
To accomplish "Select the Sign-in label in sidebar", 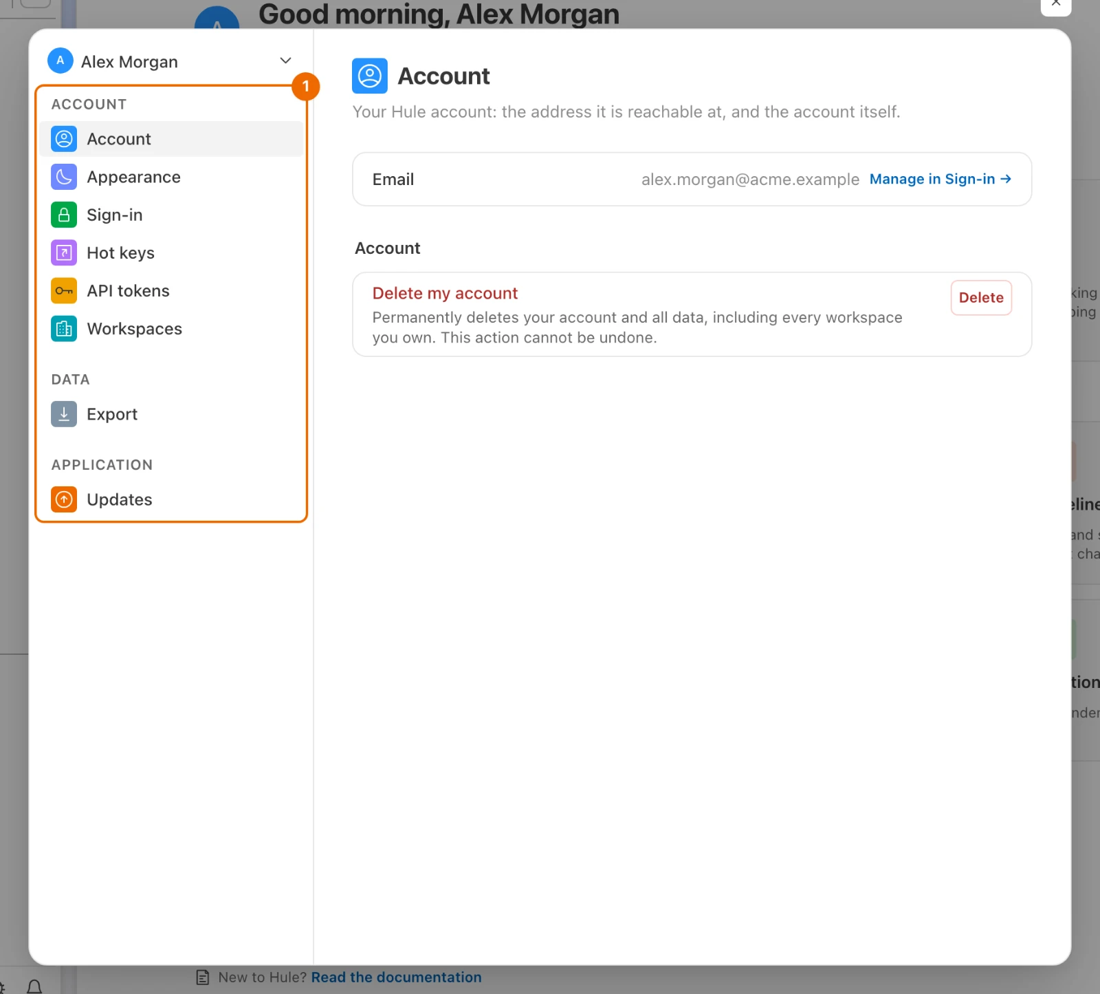I will click(115, 215).
